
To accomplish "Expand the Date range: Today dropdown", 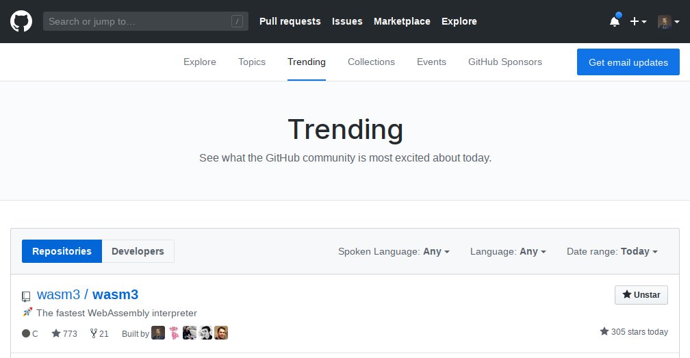I will [612, 252].
